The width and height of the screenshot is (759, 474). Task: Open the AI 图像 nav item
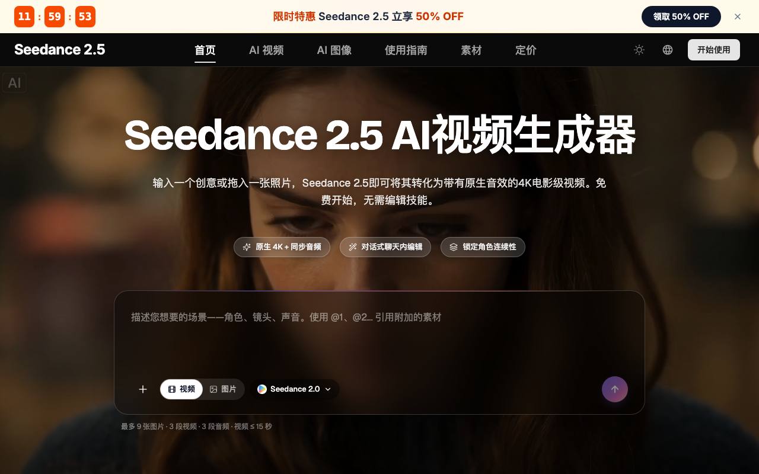[334, 50]
